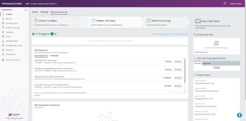
Task: Manage the Tech & Learning Regional Summit request
Action: pyautogui.click(x=178, y=69)
